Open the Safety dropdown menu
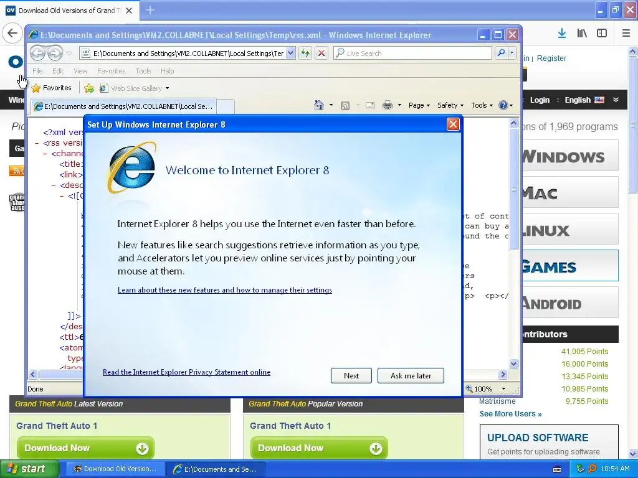 pos(450,105)
